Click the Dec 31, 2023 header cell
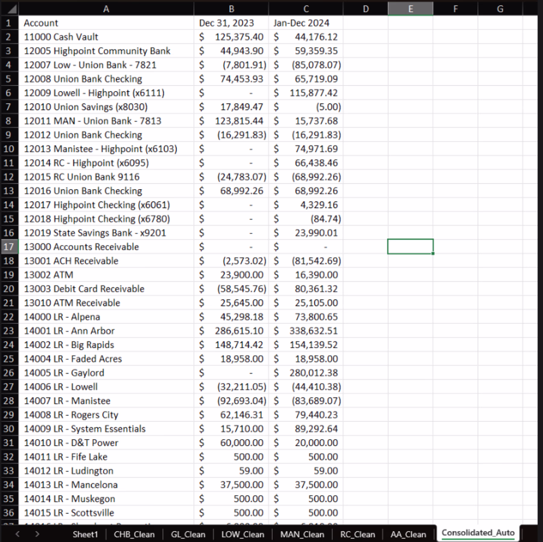 pos(231,23)
